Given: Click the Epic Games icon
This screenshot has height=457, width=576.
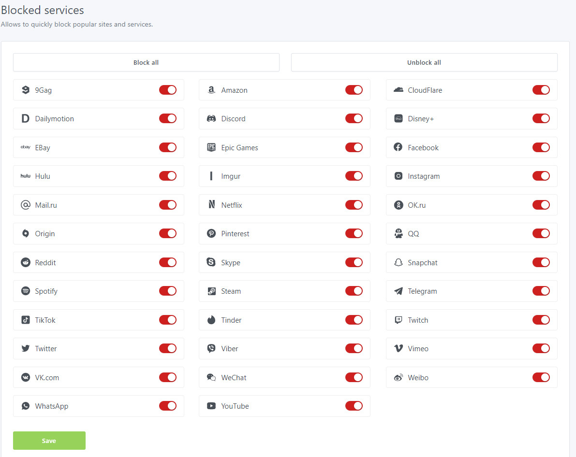Looking at the screenshot, I should (211, 147).
